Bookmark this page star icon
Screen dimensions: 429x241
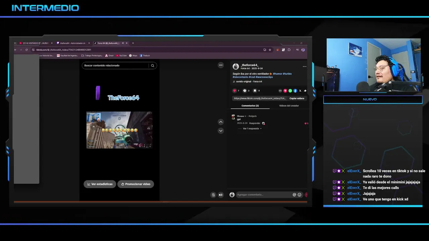pos(270,50)
